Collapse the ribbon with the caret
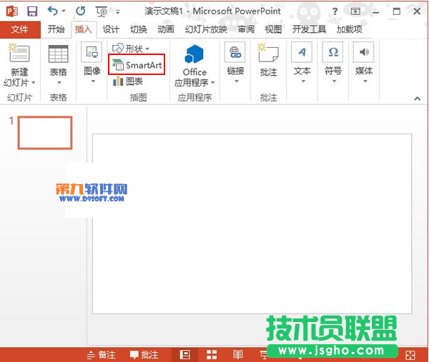Viewport: 429px width, 362px height. coord(417,99)
